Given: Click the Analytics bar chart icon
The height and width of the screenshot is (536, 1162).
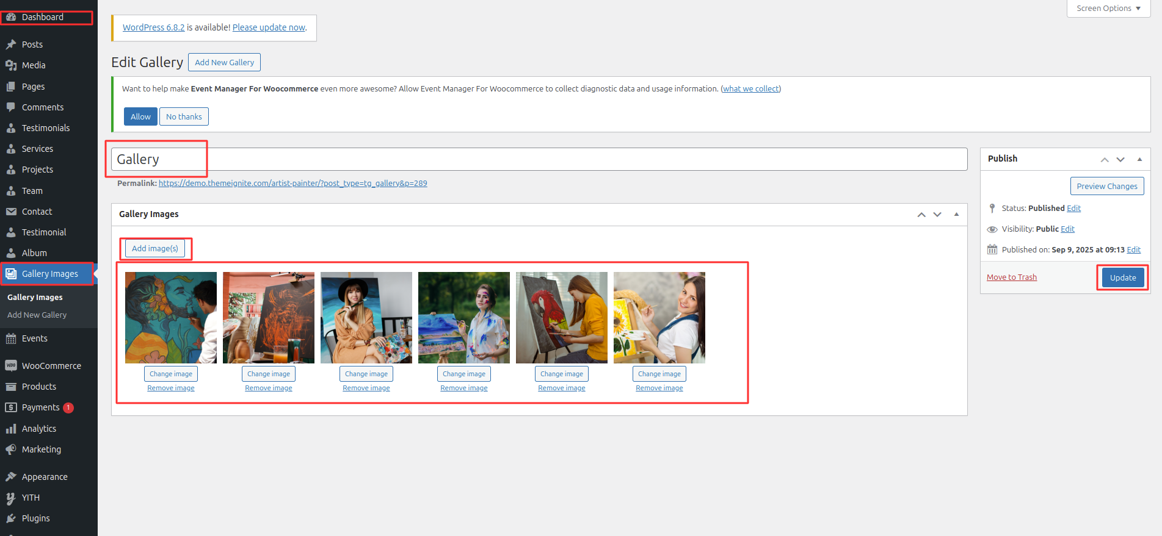Looking at the screenshot, I should pyautogui.click(x=11, y=429).
